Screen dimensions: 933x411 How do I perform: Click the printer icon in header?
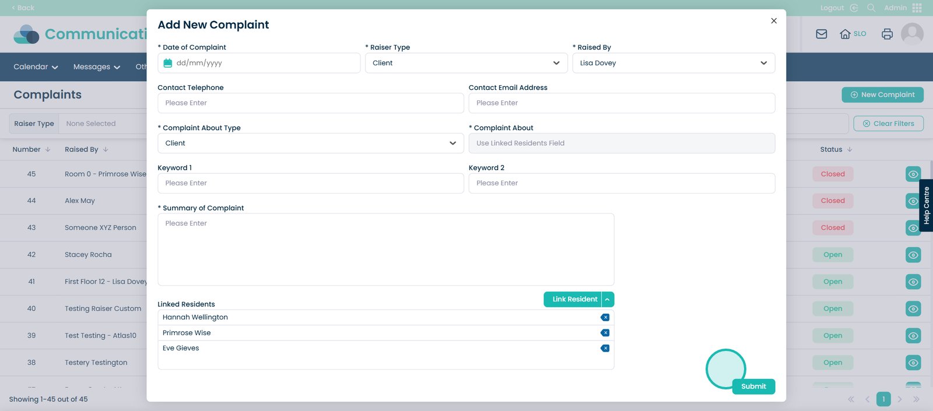tap(887, 34)
